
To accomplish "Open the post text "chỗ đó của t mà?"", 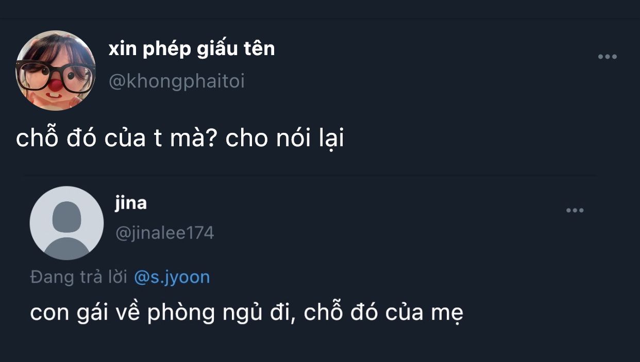I will 116,139.
